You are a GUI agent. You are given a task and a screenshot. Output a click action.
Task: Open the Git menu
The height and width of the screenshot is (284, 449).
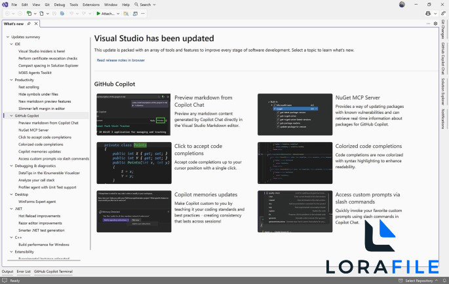tap(47, 5)
